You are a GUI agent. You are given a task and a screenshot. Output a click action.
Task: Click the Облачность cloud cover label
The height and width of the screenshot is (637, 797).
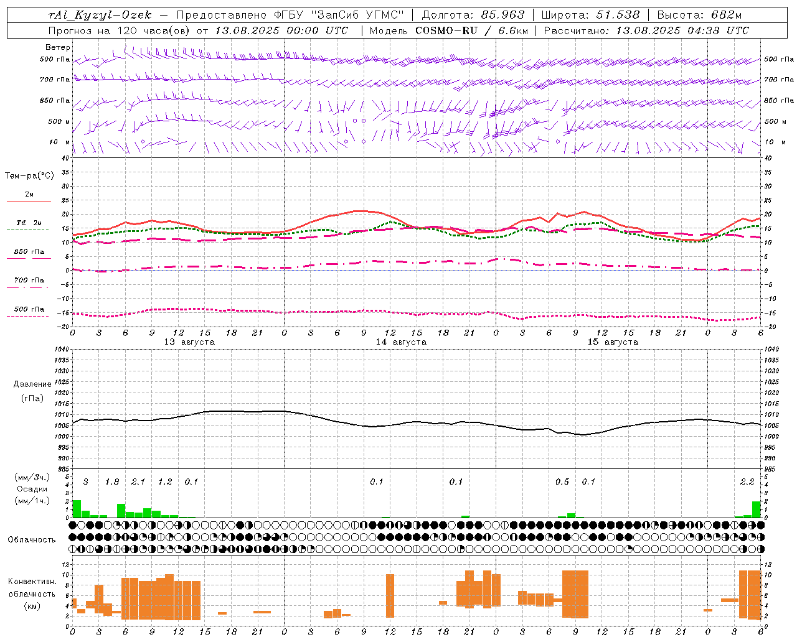32,540
